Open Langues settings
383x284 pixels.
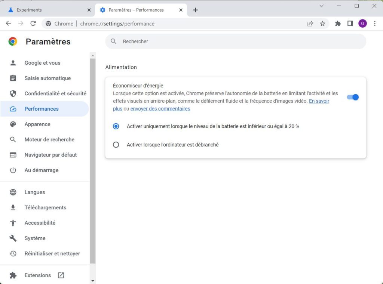click(45, 192)
